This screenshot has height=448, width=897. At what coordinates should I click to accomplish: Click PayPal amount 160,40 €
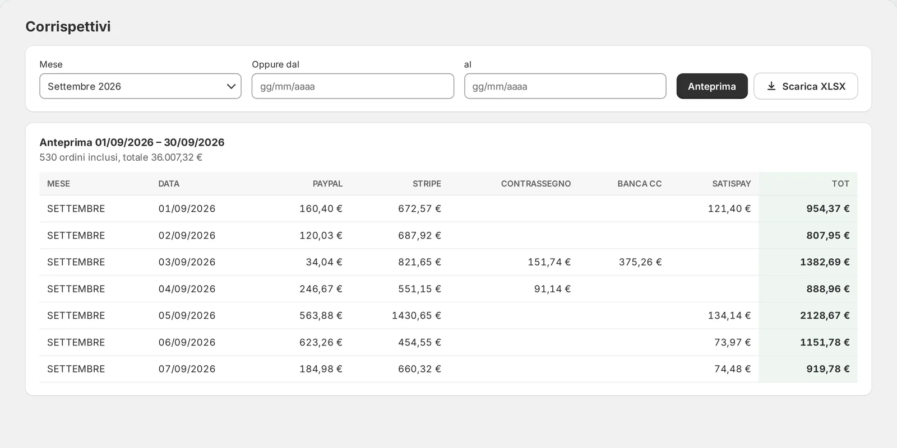(x=321, y=209)
